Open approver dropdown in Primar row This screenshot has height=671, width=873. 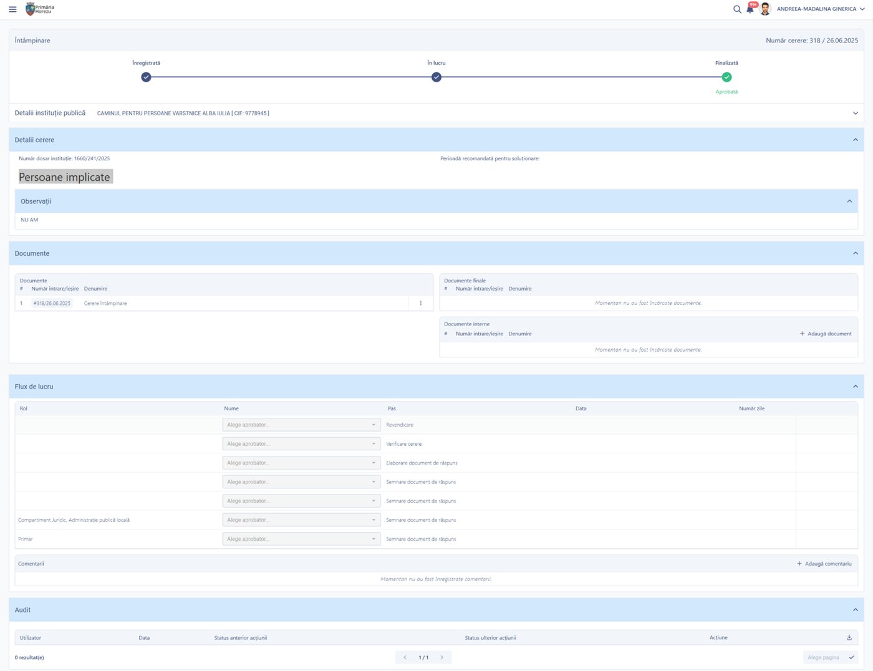pos(301,539)
